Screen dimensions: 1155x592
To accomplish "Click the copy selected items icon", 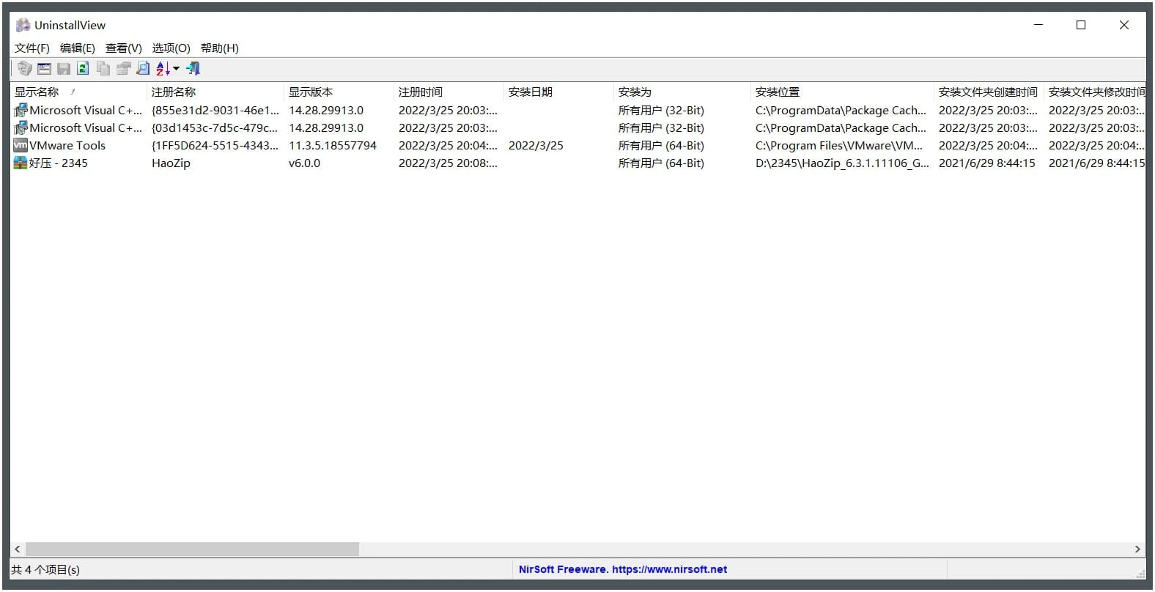I will click(x=103, y=69).
